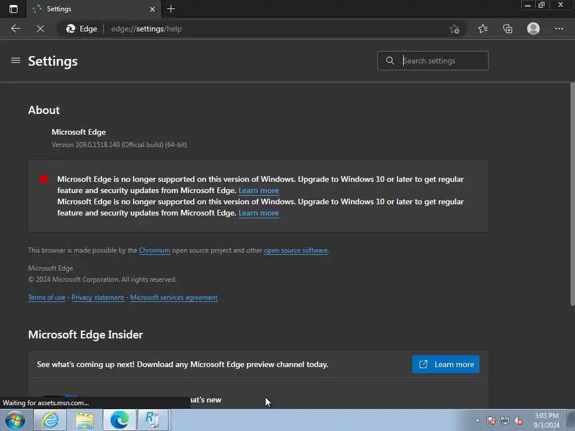This screenshot has height=431, width=575.
Task: Close the Settings tab
Action: tap(152, 9)
